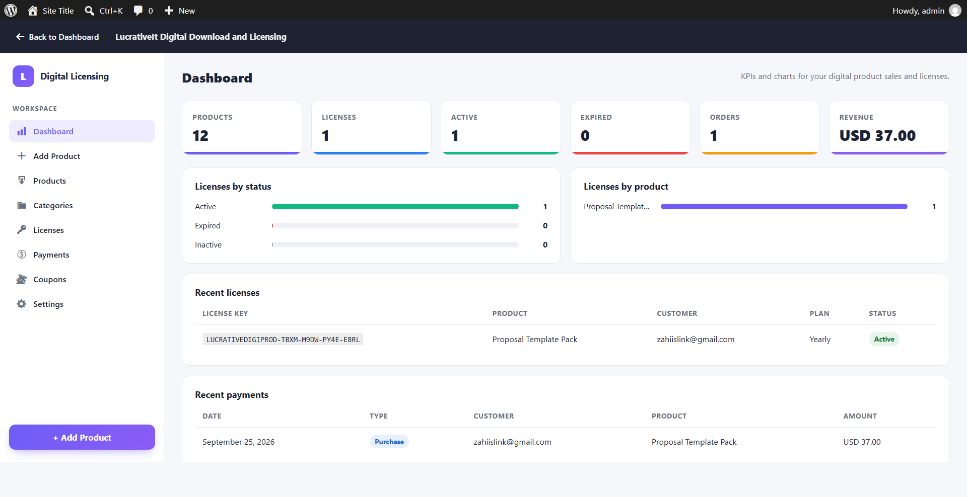Click the plus icon beside New
The height and width of the screenshot is (497, 967).
[x=169, y=11]
